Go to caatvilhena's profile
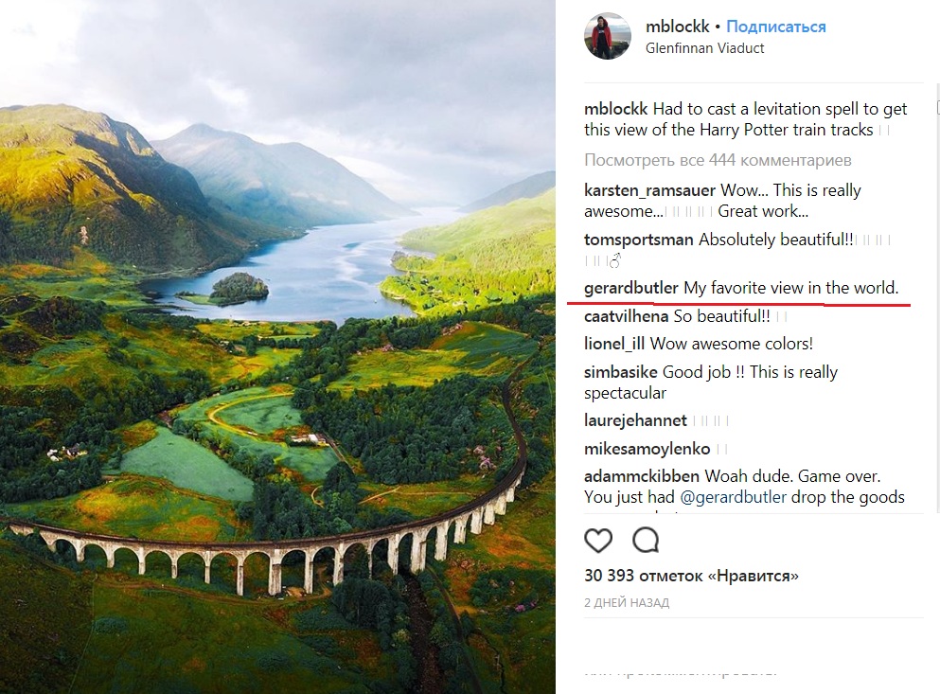 627,316
